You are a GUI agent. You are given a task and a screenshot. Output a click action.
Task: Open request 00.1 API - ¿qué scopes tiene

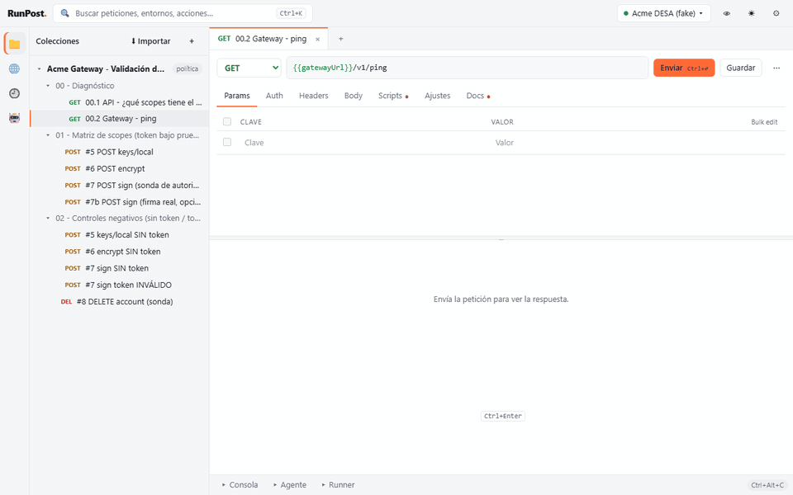click(119, 102)
